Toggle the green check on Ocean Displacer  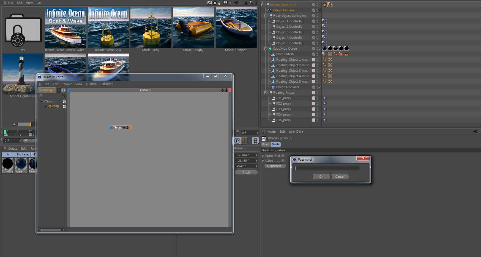(x=320, y=87)
